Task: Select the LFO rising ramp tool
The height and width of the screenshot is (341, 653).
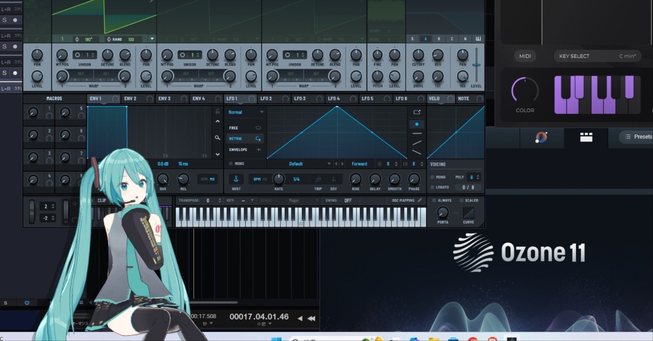Action: [417, 143]
